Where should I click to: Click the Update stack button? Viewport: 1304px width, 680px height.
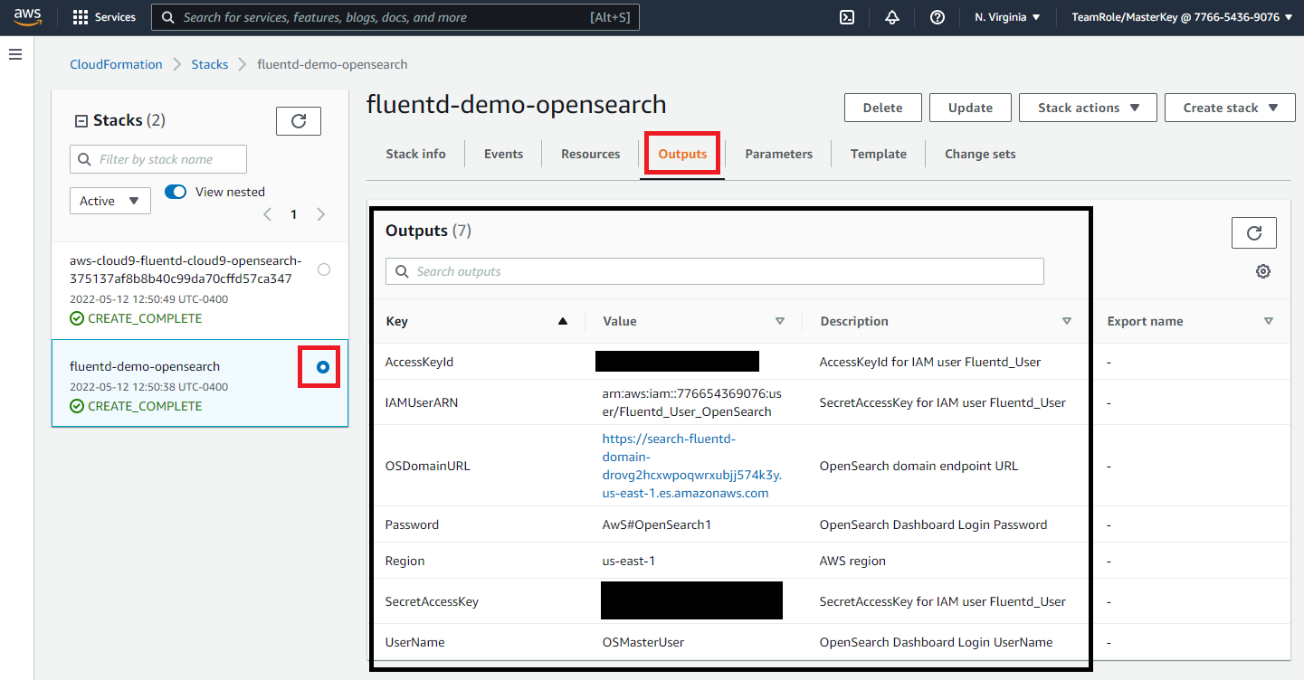click(970, 108)
